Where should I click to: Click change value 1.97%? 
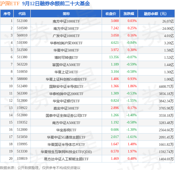pos(132,151)
